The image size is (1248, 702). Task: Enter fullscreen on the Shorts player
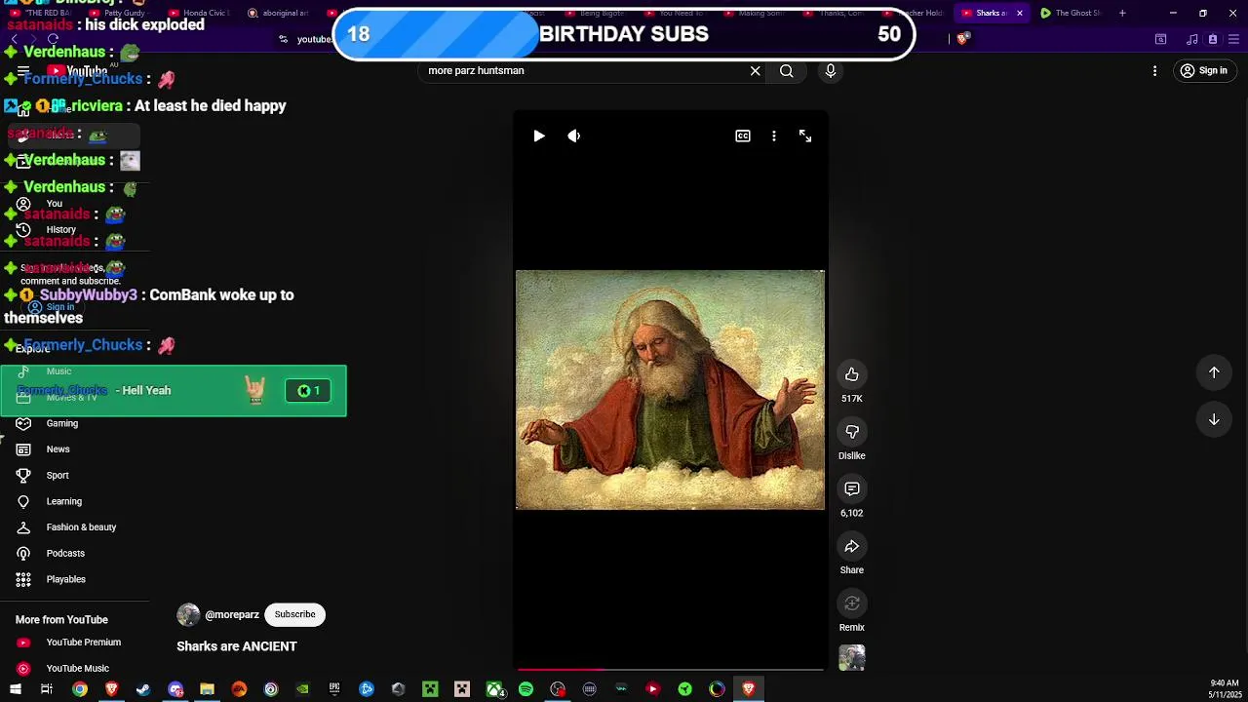click(x=805, y=136)
